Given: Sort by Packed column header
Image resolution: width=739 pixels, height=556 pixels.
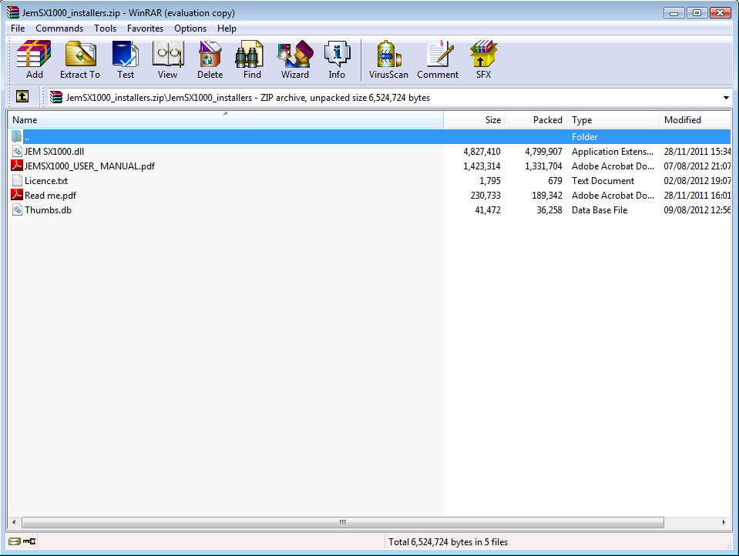Looking at the screenshot, I should click(536, 119).
